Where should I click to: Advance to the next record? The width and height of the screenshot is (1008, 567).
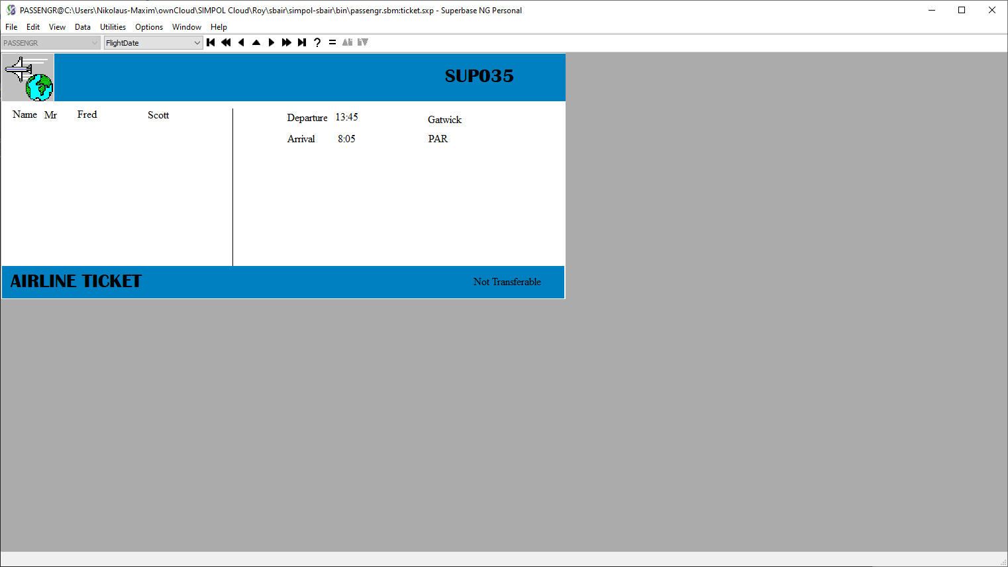click(x=272, y=42)
